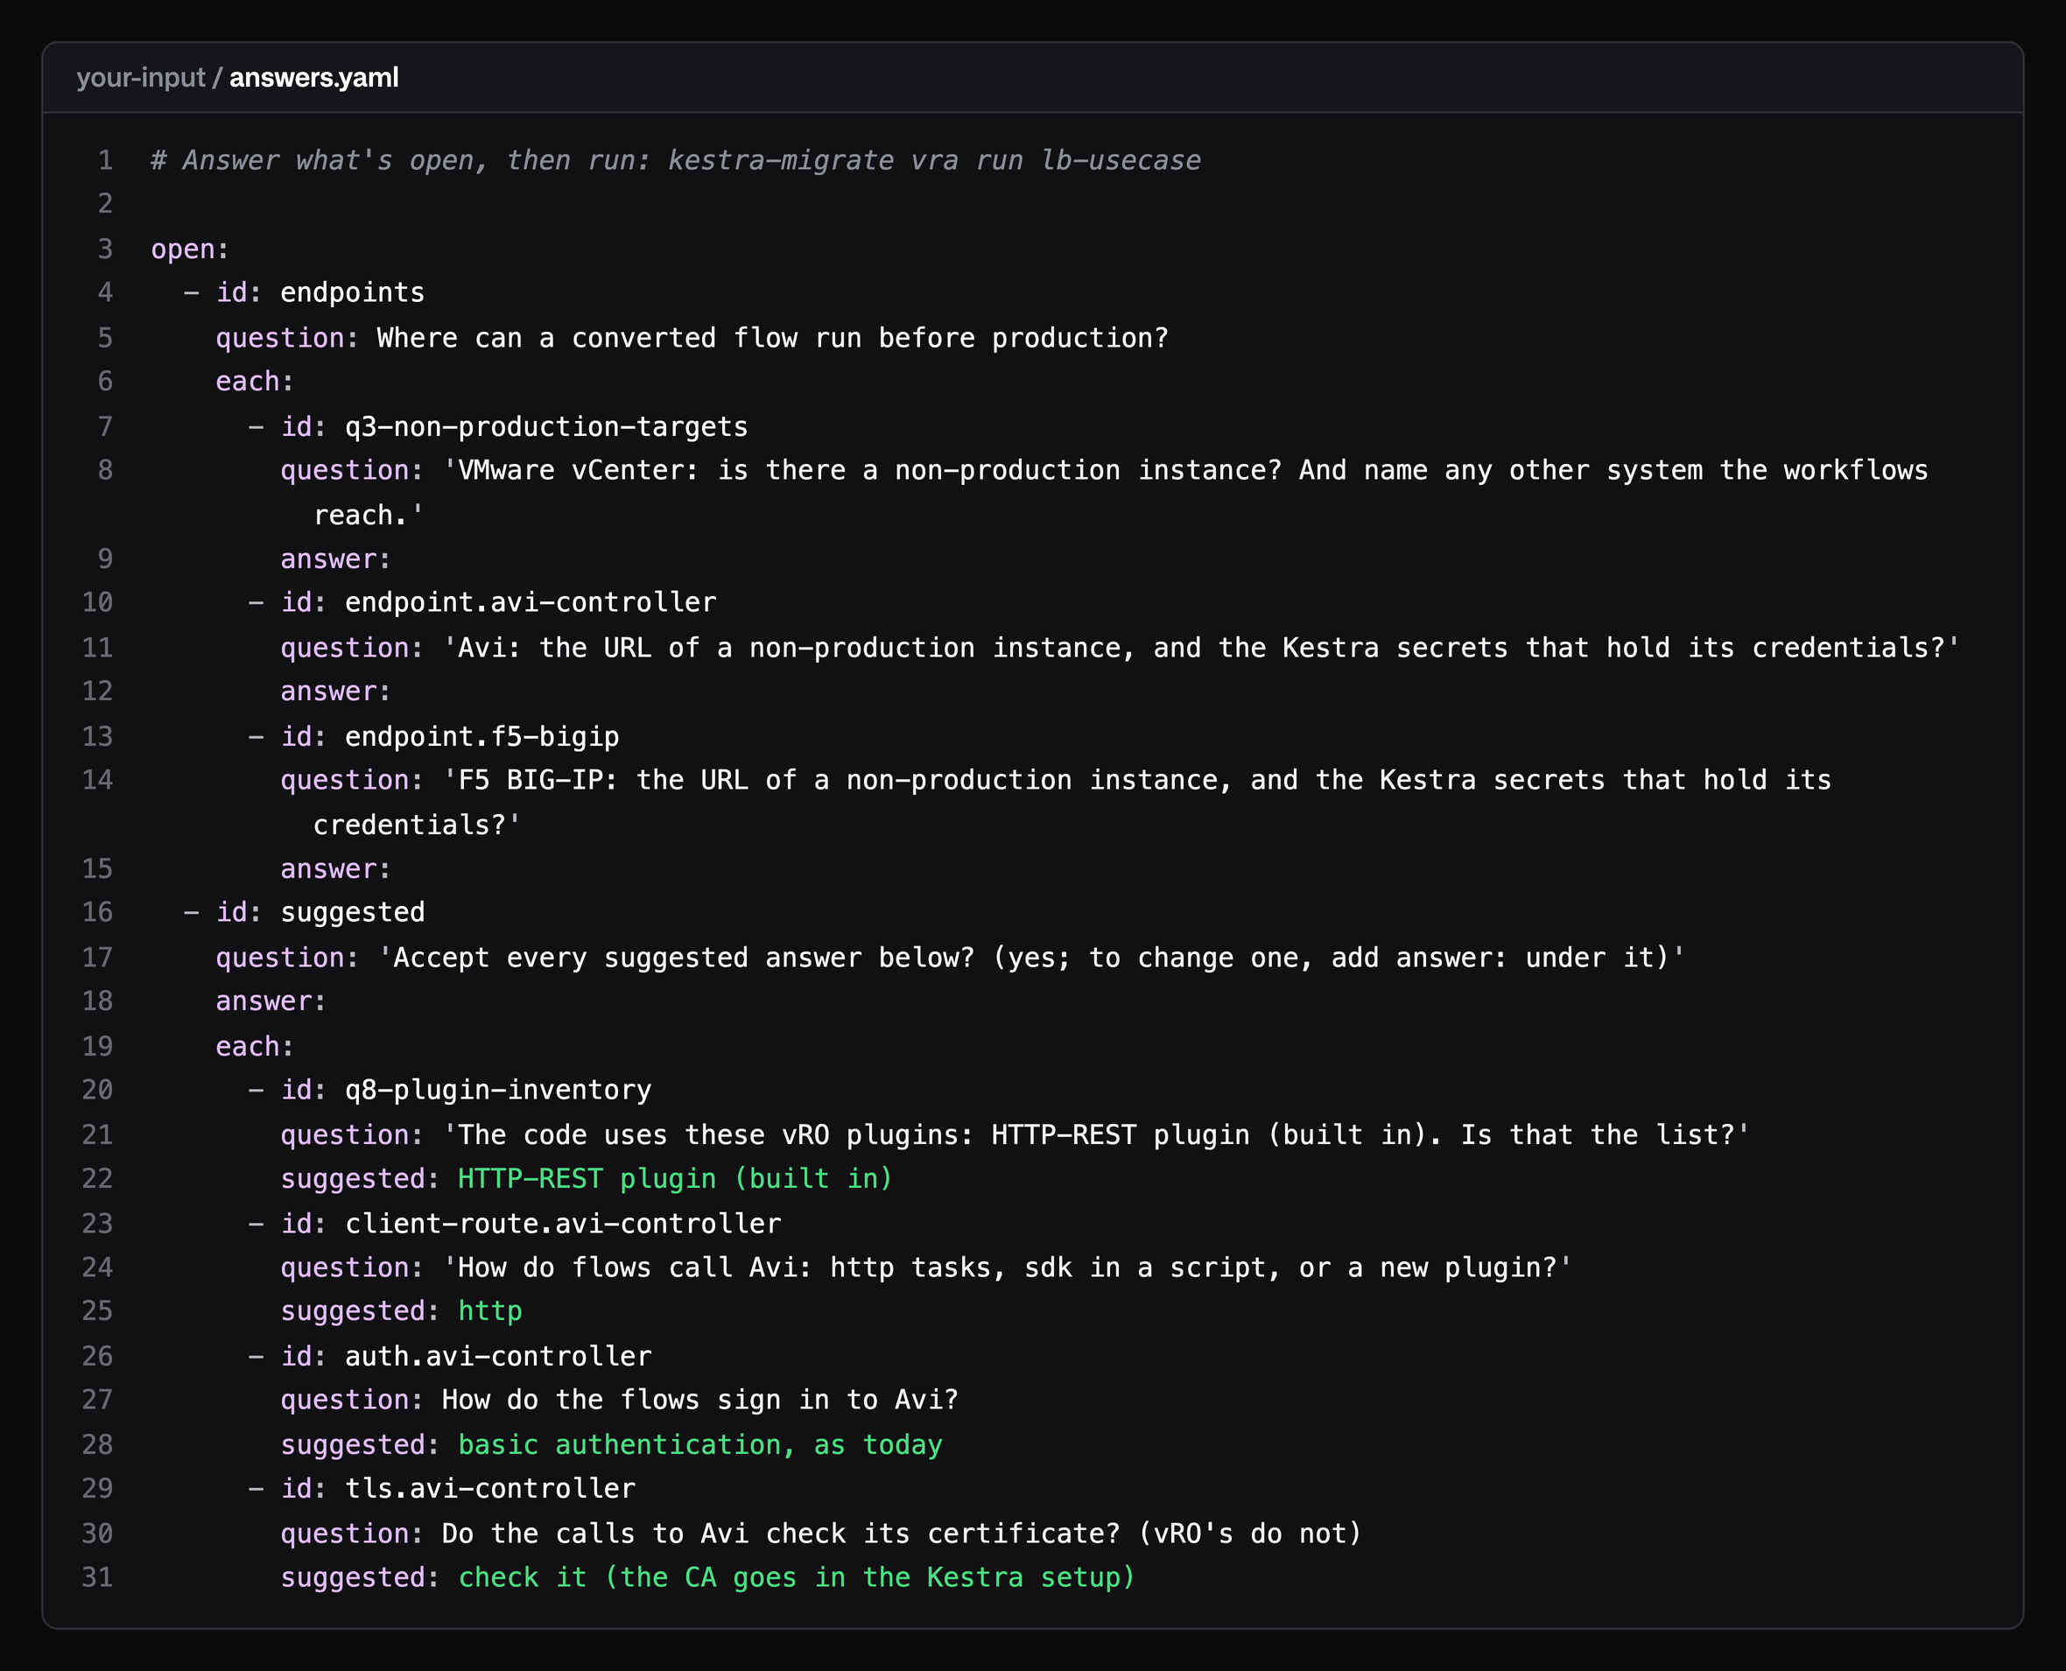Click 'Accept every suggested answer below?' question
This screenshot has height=1671, width=2066.
pyautogui.click(x=1031, y=958)
